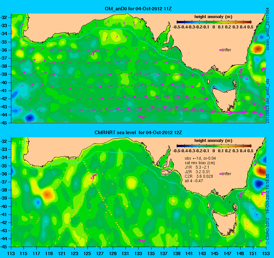274x258 pixels.
Task: Click the longitude tick label 137
Action: [164, 253]
